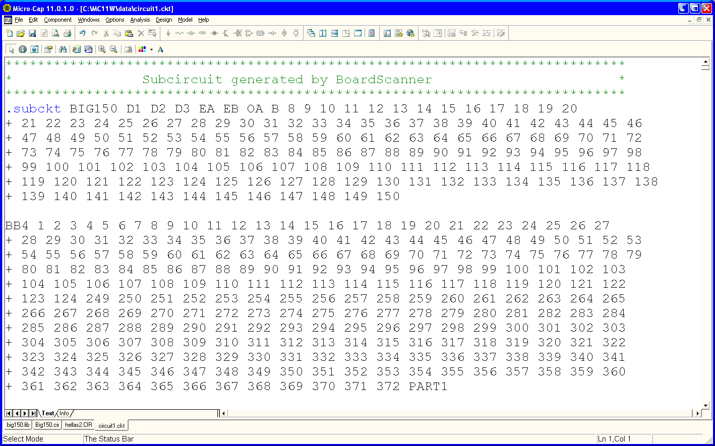Open Find with binoculars icon
Screen dimensions: 715x446
click(x=63, y=49)
